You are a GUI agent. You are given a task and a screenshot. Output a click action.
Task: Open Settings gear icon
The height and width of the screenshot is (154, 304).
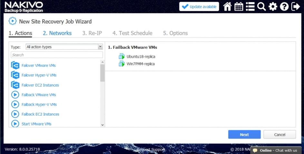tap(273, 7)
